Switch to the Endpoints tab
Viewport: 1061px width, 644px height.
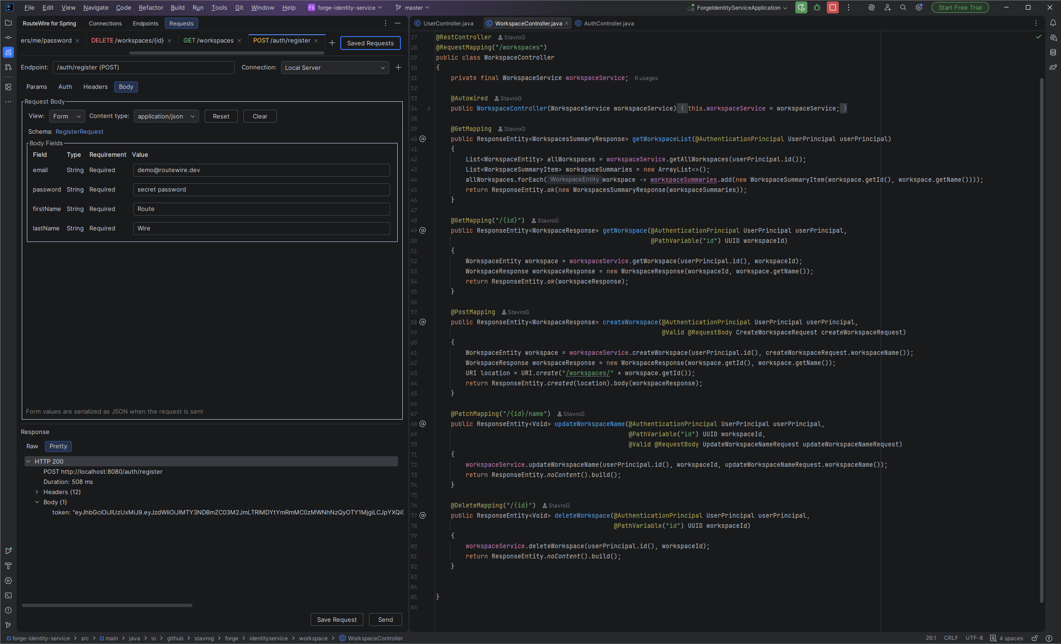145,23
